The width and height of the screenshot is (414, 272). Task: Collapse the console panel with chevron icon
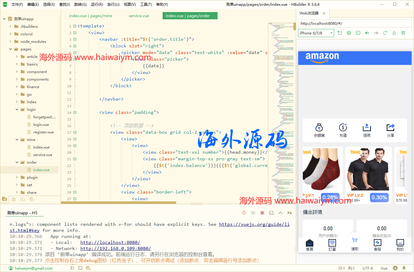(x=280, y=213)
